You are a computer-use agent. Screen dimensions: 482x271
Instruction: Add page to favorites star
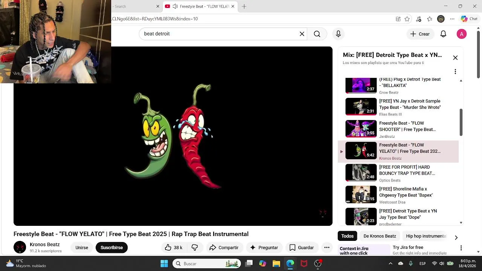coord(407,19)
